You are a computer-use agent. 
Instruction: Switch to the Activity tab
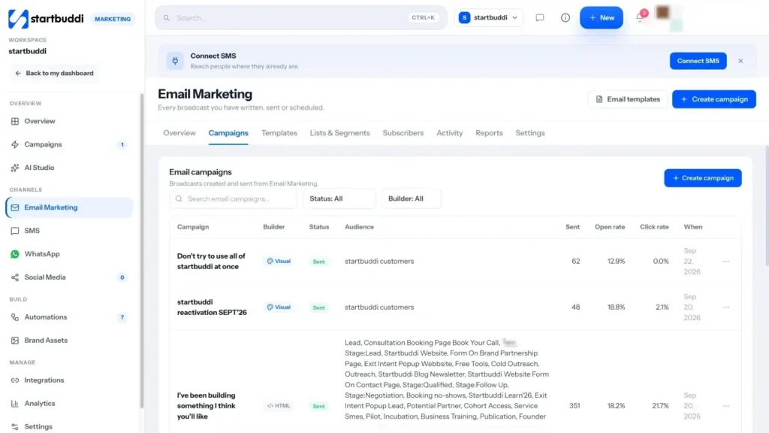[449, 133]
